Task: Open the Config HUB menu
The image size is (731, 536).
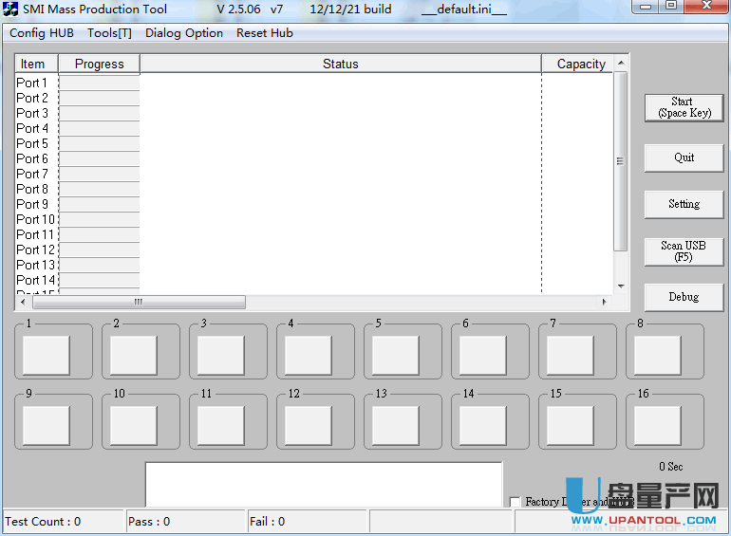Action: click(42, 33)
